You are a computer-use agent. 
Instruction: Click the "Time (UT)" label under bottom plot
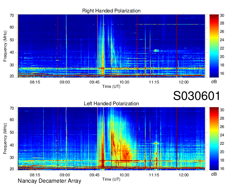111,179
